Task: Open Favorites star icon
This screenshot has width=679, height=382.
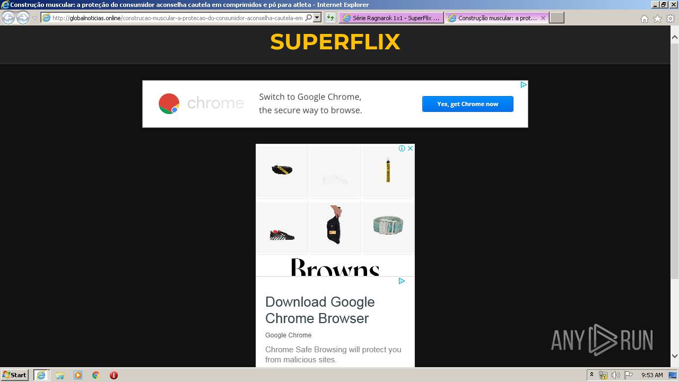Action: (657, 19)
